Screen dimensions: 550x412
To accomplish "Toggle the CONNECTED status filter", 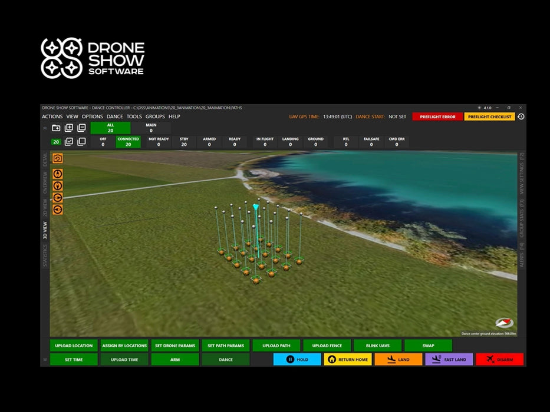I will tap(129, 142).
